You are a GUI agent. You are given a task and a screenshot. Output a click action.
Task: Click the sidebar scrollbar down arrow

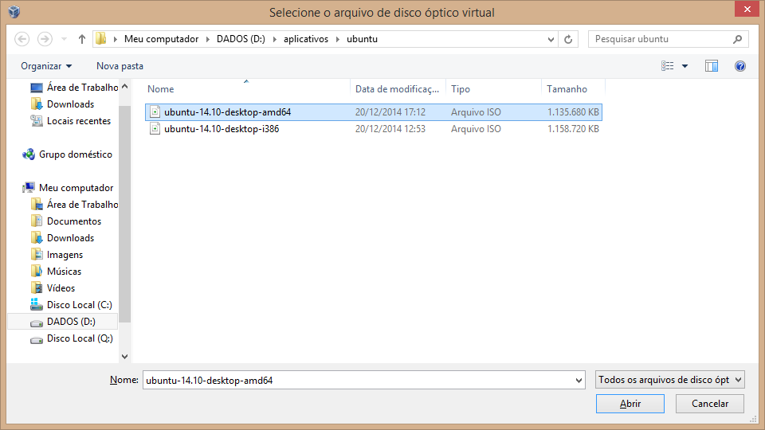(125, 357)
